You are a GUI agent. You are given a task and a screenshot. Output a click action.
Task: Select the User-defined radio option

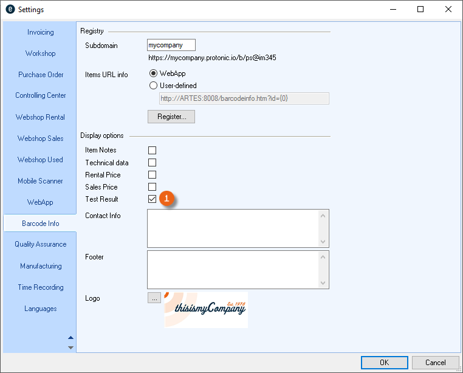(x=153, y=86)
